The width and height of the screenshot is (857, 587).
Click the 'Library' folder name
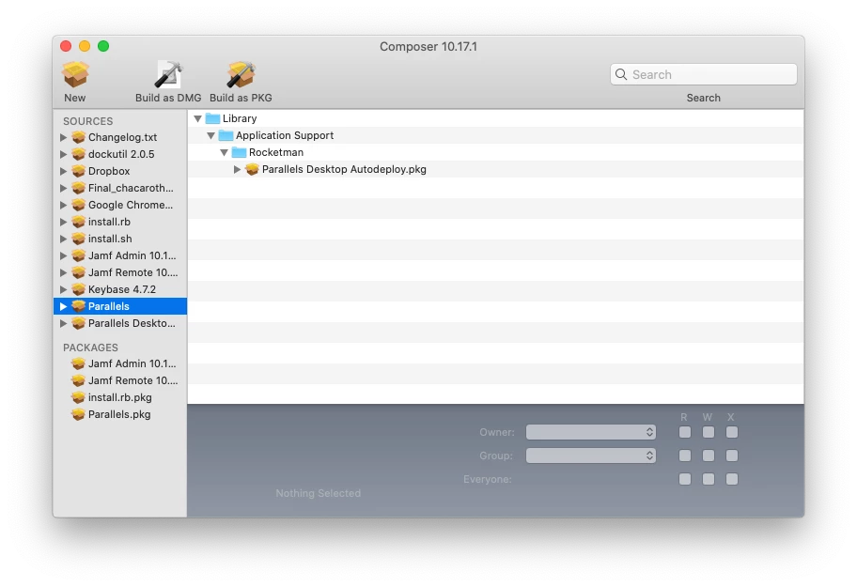coord(240,118)
